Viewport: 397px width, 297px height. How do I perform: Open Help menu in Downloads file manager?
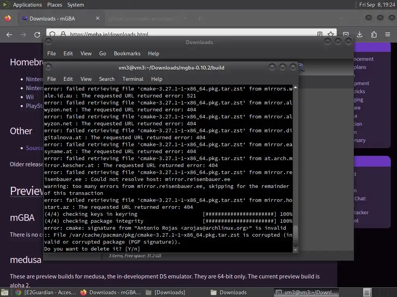point(154,53)
